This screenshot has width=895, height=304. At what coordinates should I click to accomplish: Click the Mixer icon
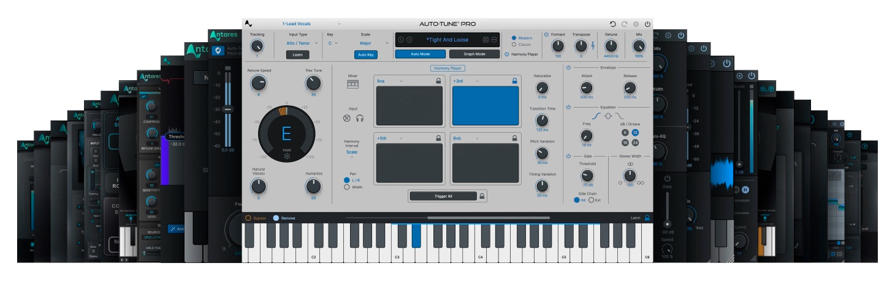point(352,84)
